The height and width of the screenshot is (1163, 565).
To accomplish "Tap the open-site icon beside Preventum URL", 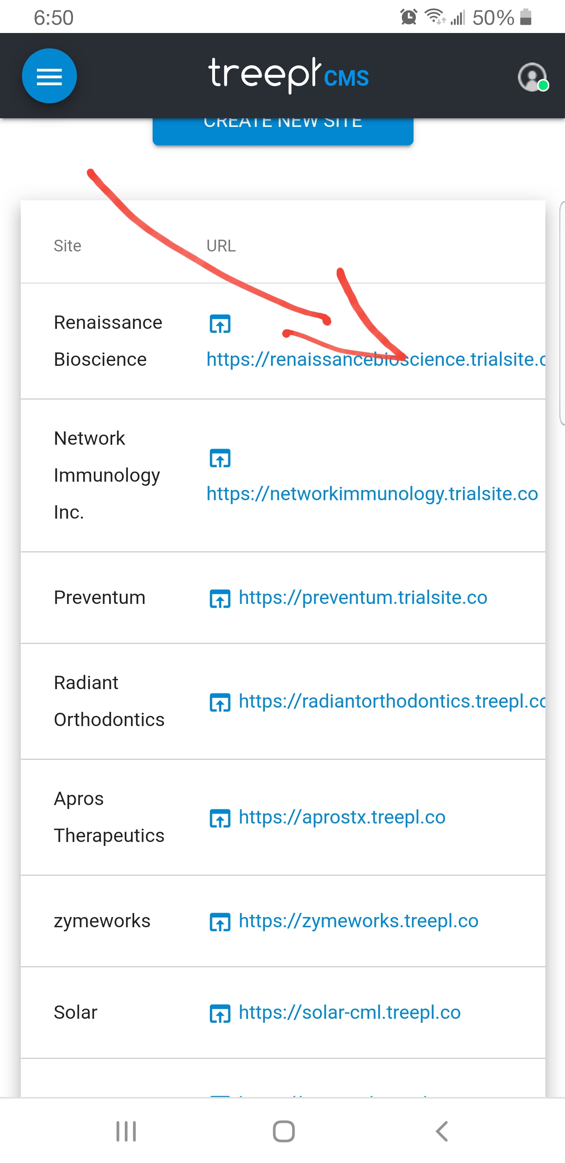I will 220,599.
